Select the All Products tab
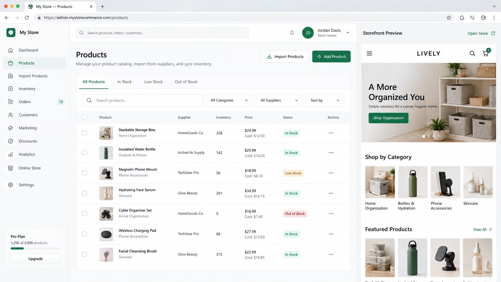This screenshot has height=282, width=501. 94,82
